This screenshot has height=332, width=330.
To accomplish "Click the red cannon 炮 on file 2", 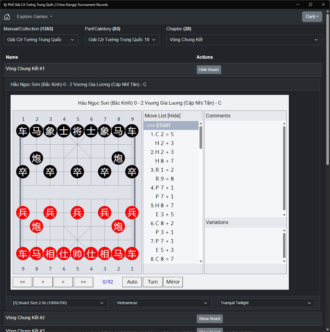I will [118, 226].
